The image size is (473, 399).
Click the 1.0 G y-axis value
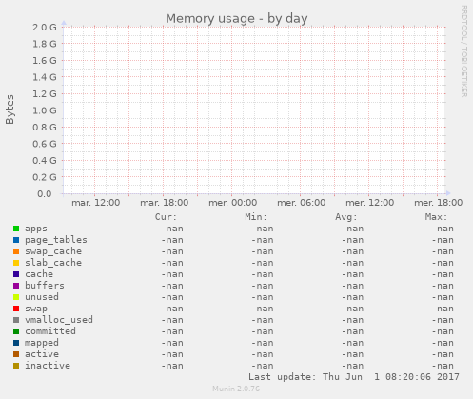tap(45, 110)
